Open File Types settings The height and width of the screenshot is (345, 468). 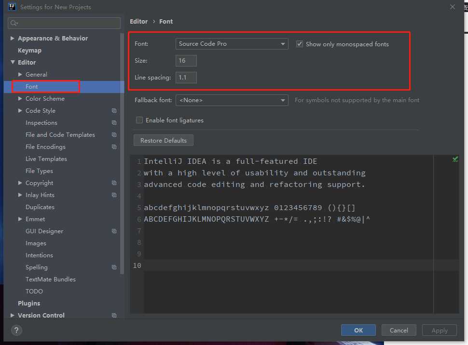[39, 171]
